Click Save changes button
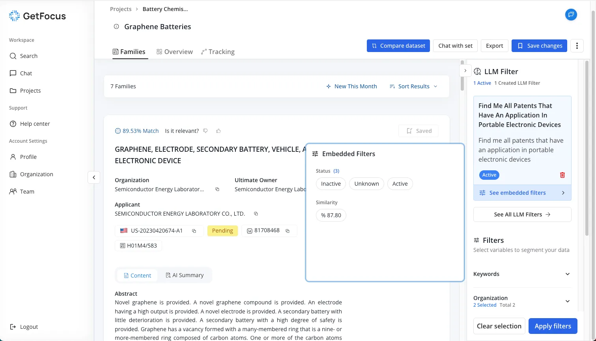Image resolution: width=596 pixels, height=341 pixels. (539, 46)
